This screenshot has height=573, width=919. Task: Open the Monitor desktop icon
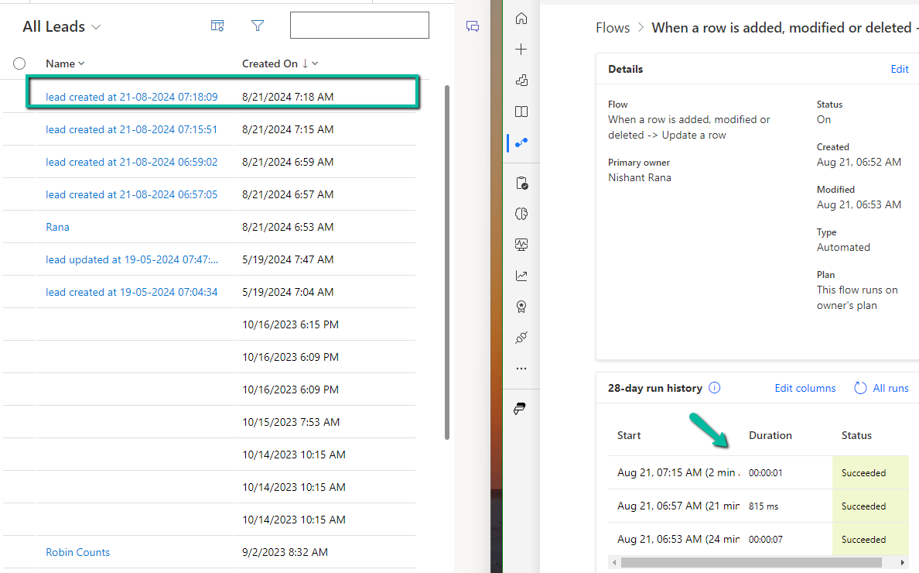point(521,244)
